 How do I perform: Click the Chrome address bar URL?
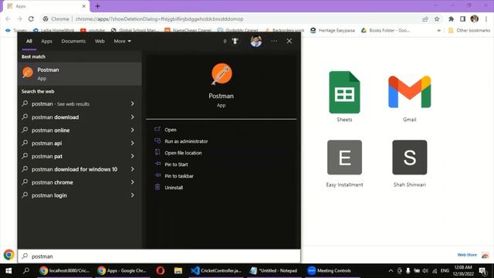coord(159,19)
